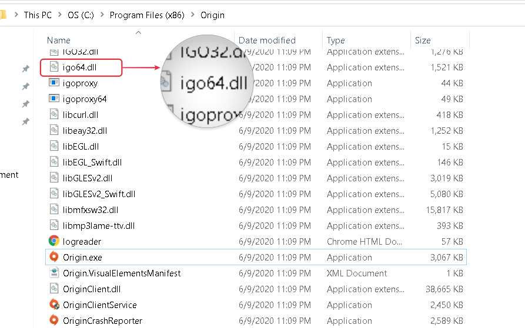Select the libcurl.dll file name
525x328 pixels.
click(x=81, y=115)
